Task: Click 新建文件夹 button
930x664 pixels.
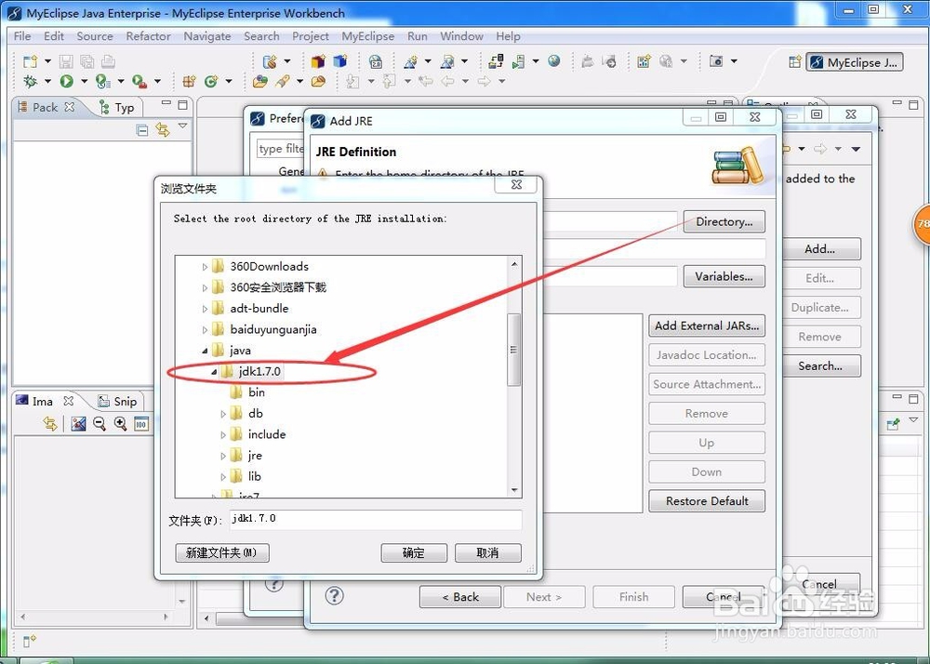Action: click(x=222, y=552)
